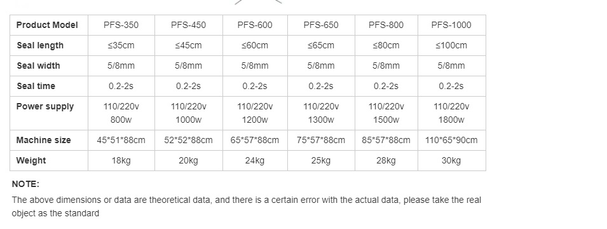Image resolution: width=607 pixels, height=229 pixels.
Task: Select the PFS-1000 model cell
Action: [451, 25]
